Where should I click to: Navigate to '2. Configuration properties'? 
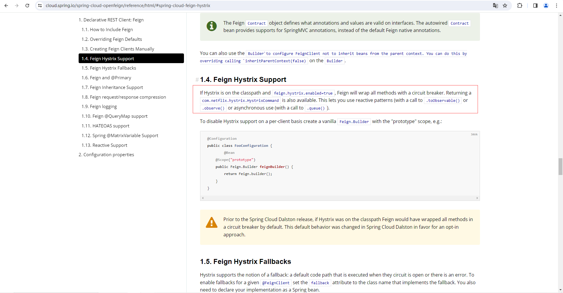click(106, 154)
